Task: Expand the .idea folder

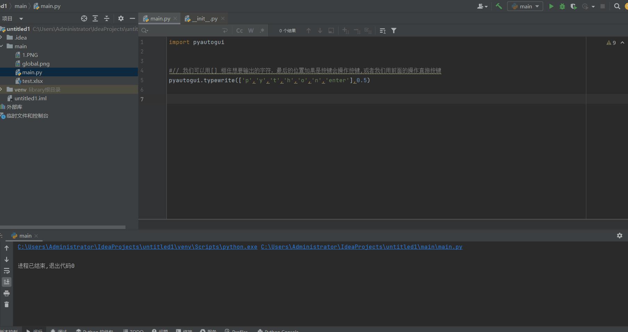Action: click(x=2, y=37)
